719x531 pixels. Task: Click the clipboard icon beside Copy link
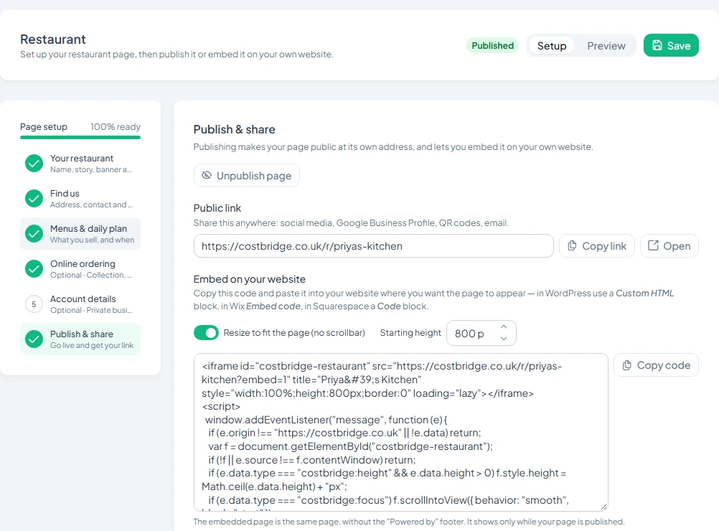tap(572, 246)
